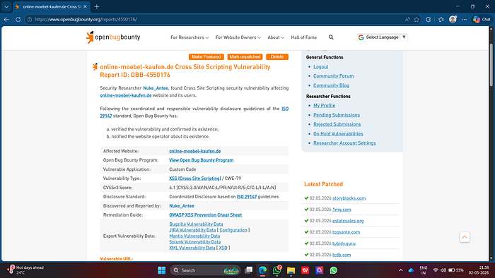The width and height of the screenshot is (495, 278).
Task: Open the Community Blog link
Action: click(331, 85)
